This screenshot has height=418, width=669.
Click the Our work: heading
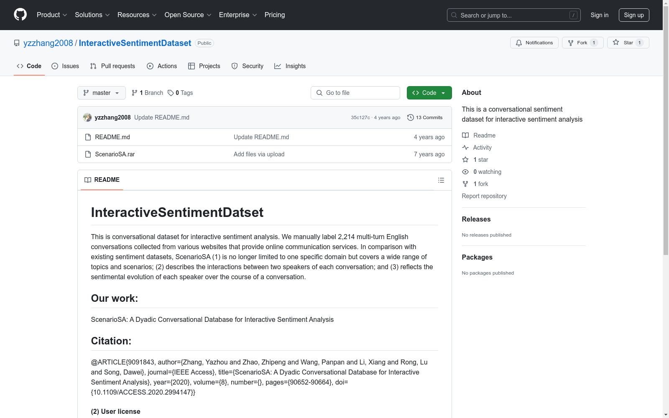point(115,298)
